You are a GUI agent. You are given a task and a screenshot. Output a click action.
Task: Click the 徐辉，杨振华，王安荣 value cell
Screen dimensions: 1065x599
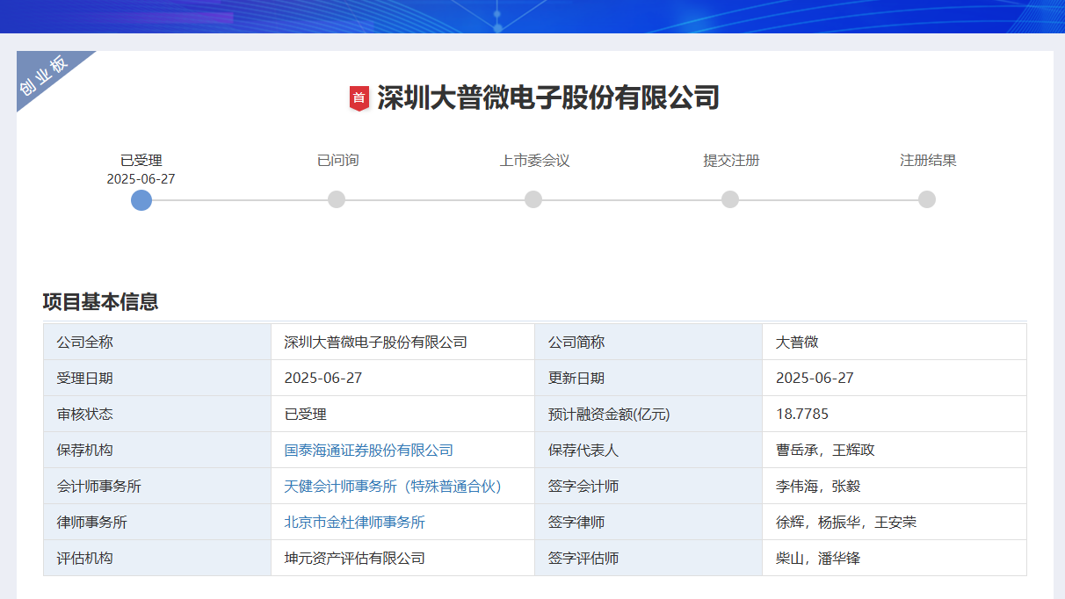(x=894, y=522)
